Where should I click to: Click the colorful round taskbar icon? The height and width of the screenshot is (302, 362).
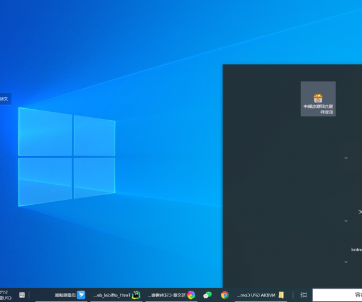tap(191, 295)
